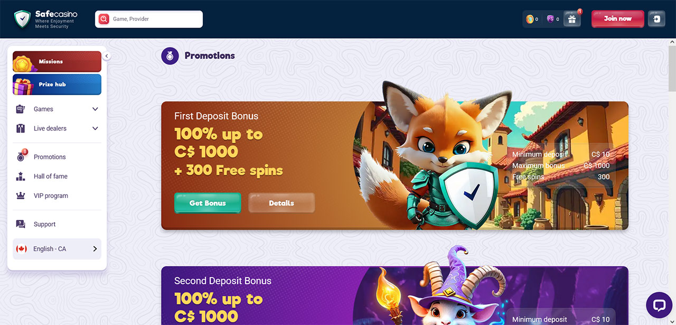Open the Prize hub banner
676x325 pixels.
pos(57,85)
